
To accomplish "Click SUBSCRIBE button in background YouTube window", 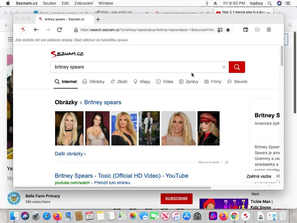I will pos(177,199).
